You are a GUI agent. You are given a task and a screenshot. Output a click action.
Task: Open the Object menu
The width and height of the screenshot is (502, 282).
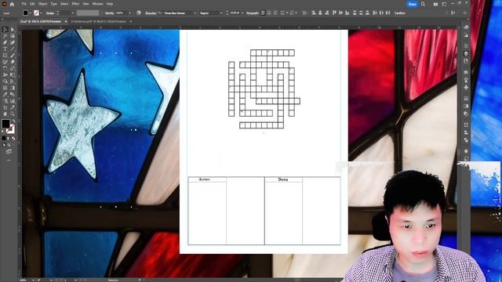coord(42,4)
